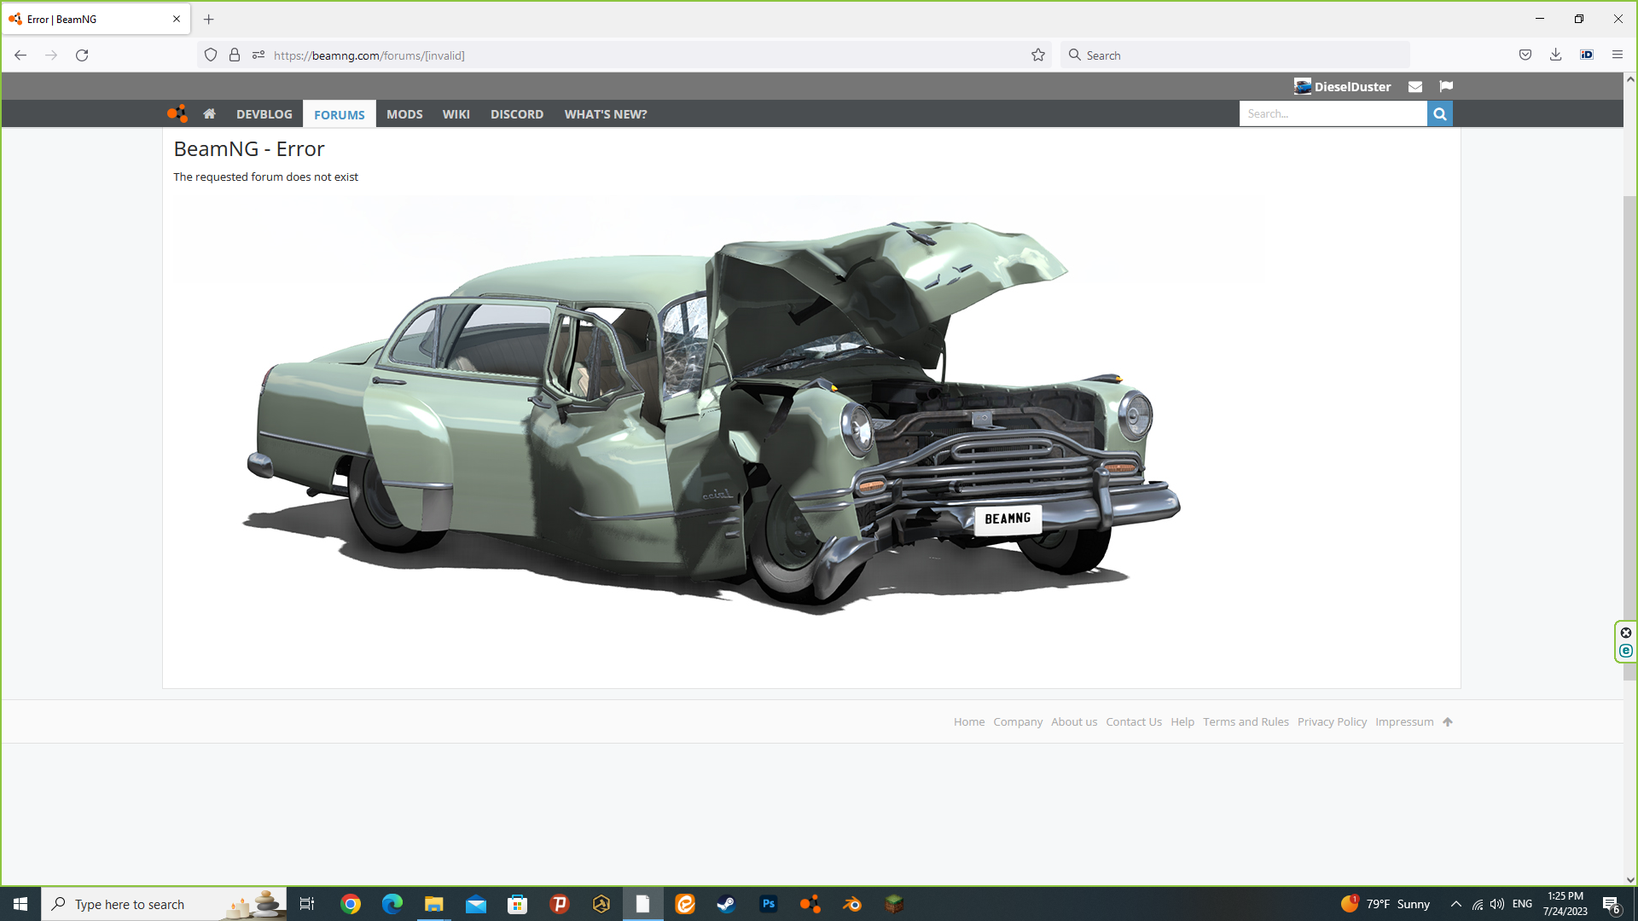Open the Mail app on the taskbar
Image resolution: width=1638 pixels, height=921 pixels.
coord(476,904)
